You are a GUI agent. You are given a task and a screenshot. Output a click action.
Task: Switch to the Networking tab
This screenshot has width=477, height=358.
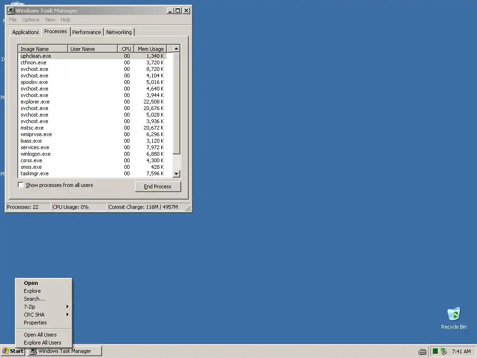click(119, 32)
